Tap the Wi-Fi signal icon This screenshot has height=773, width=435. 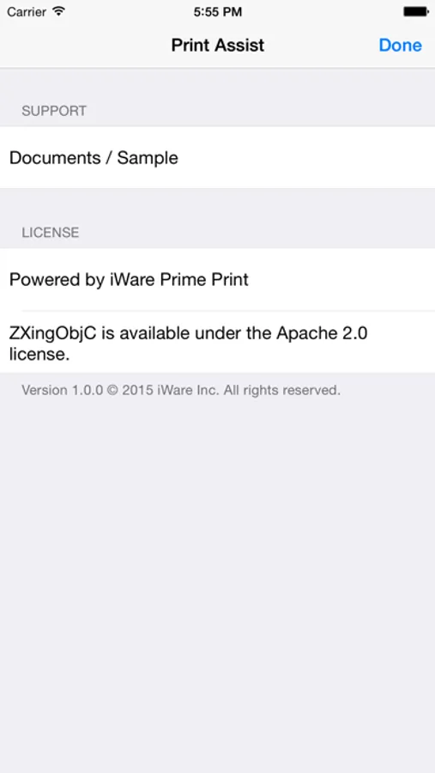tap(58, 11)
